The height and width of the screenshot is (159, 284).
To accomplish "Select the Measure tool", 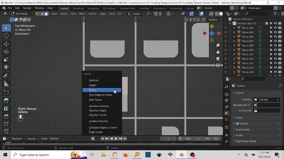I will [6, 83].
